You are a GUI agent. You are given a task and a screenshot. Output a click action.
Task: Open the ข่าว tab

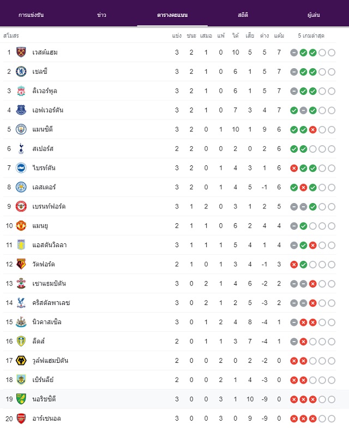101,15
